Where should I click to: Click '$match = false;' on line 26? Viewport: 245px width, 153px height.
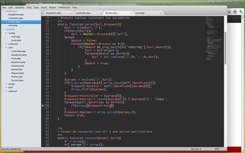[84, 41]
